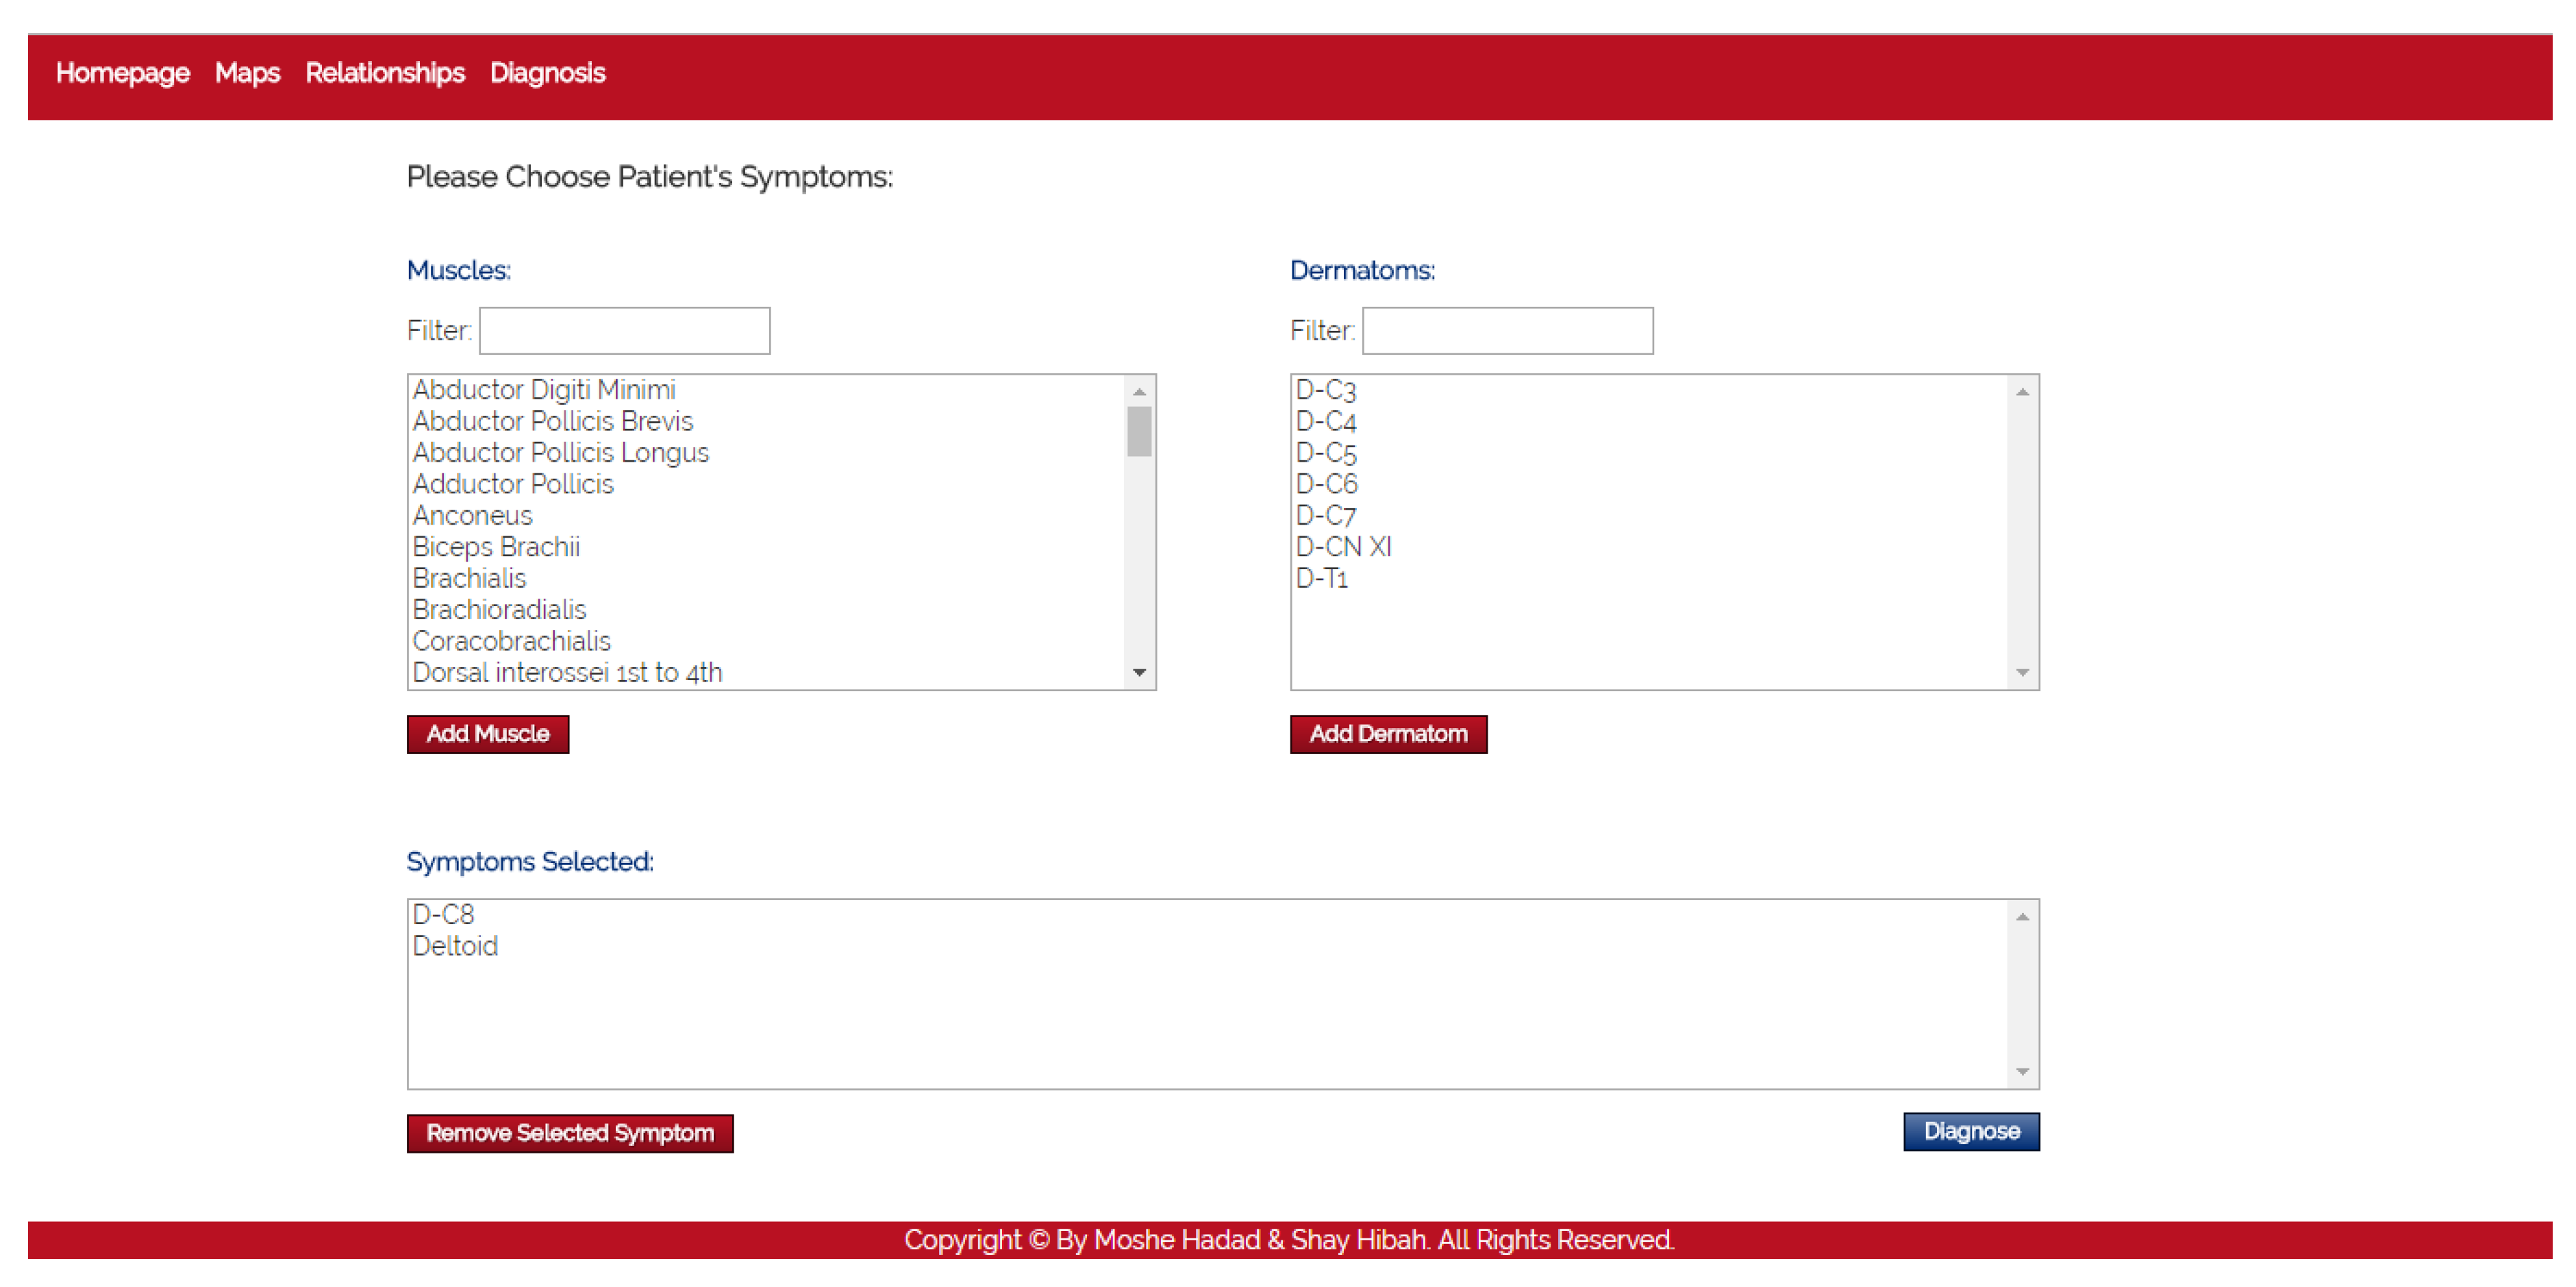Select "Brachioradialis" in the Muscles list
The image size is (2576, 1287).
(x=499, y=609)
